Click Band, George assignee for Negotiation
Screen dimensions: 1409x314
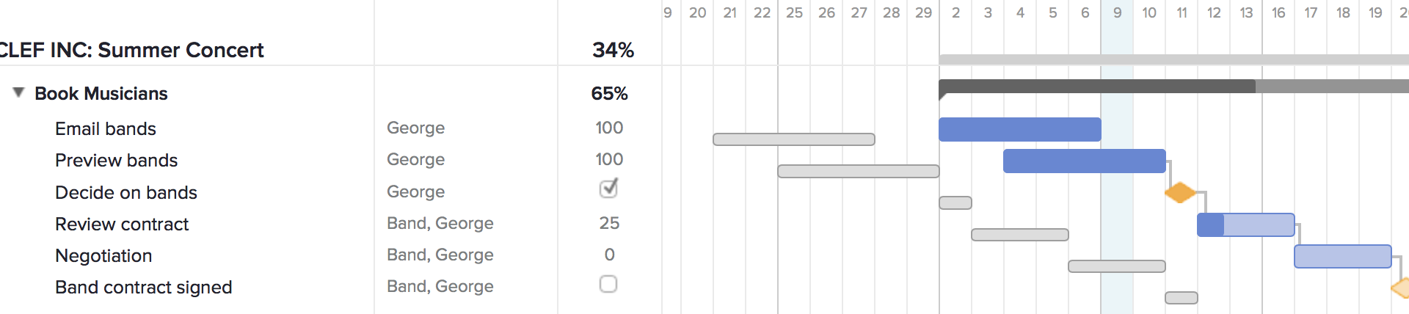(x=440, y=255)
